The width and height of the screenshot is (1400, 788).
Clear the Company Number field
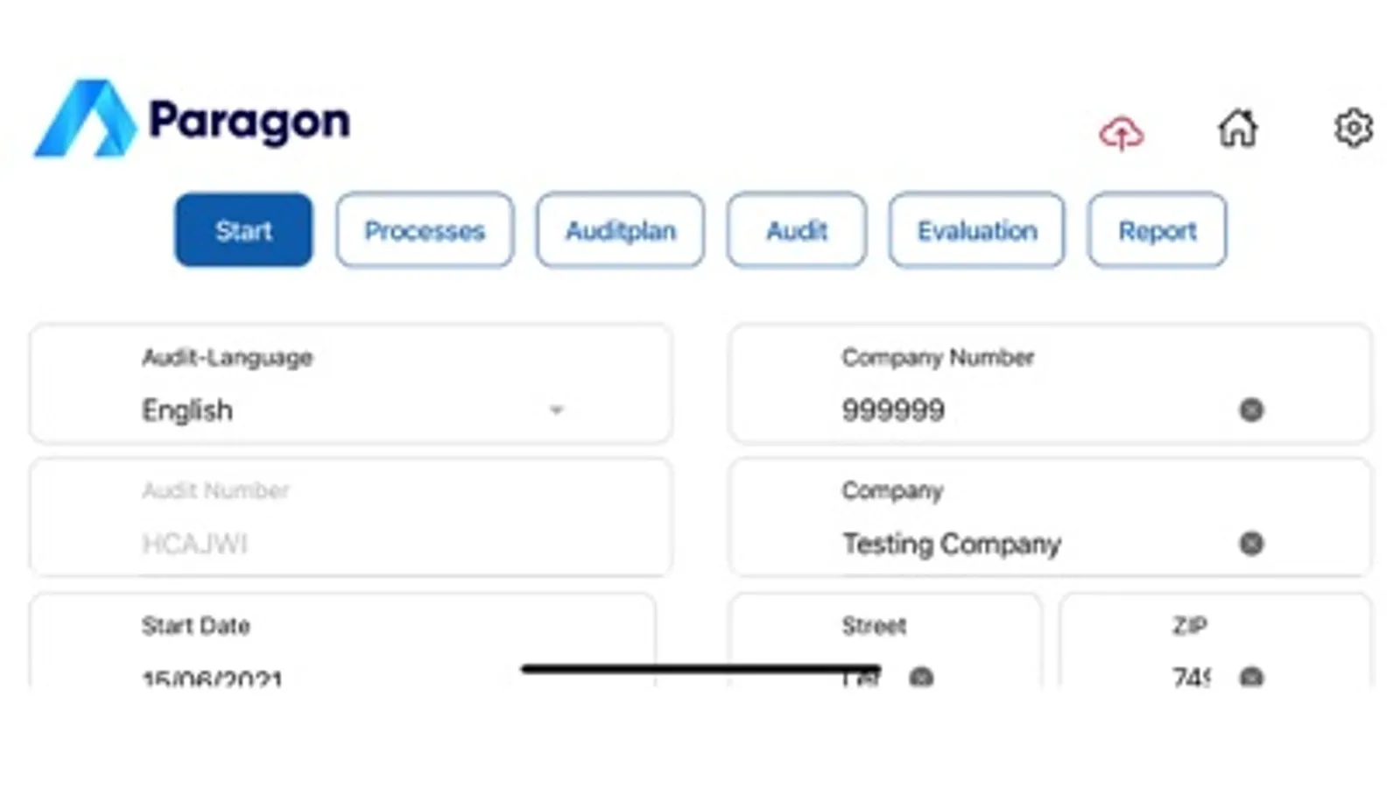1251,410
